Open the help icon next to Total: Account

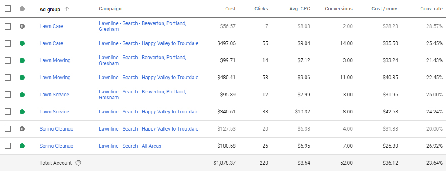[x=79, y=163]
